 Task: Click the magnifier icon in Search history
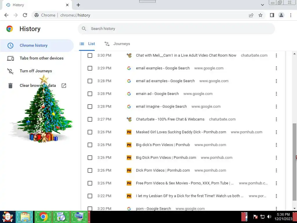[x=84, y=29]
